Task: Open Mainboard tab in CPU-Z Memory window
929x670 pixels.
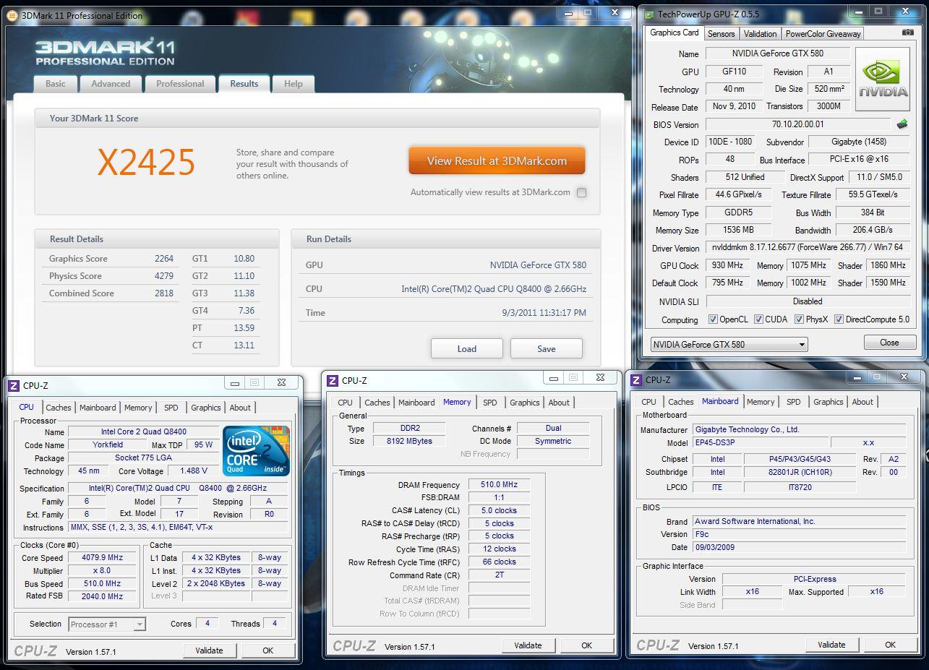Action: pyautogui.click(x=416, y=403)
